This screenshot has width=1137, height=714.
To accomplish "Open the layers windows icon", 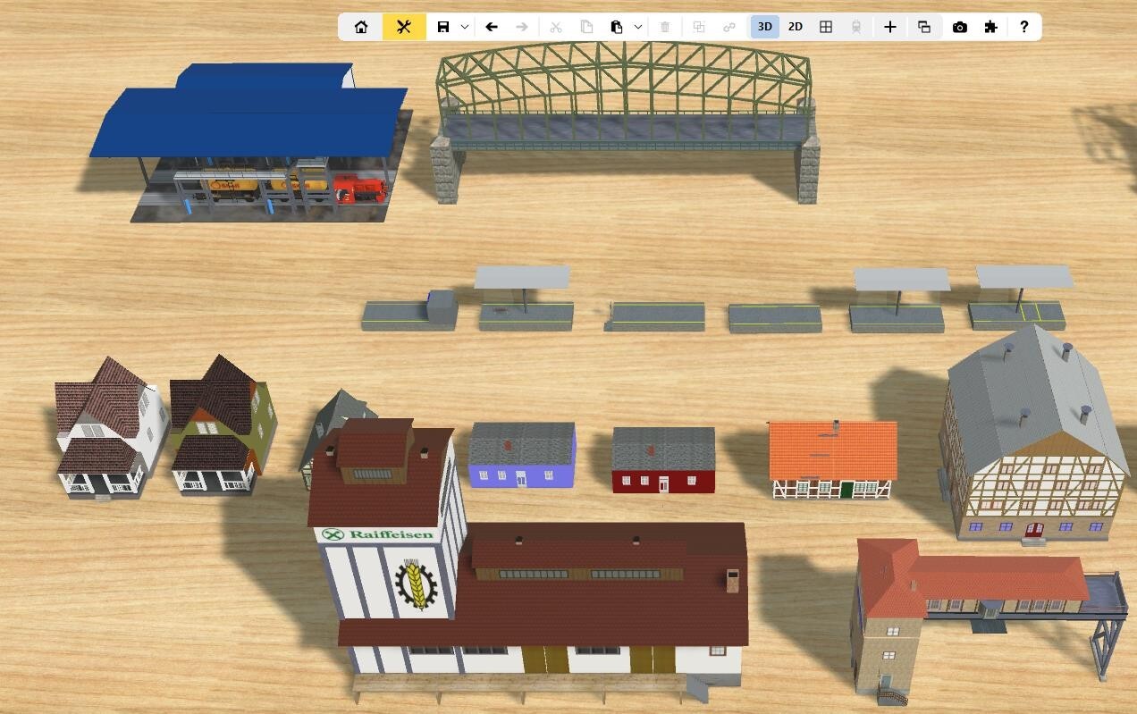I will tap(924, 27).
